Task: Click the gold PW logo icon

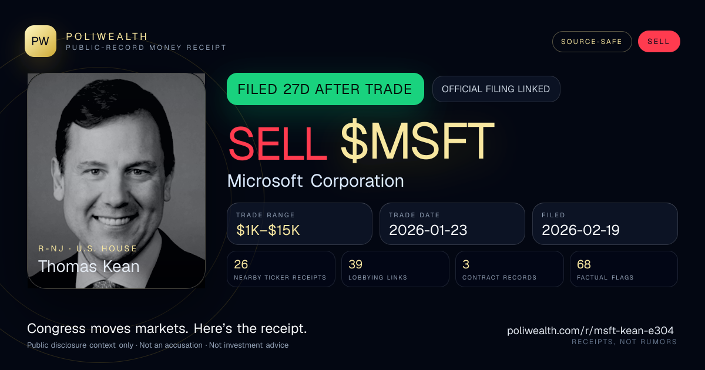Action: pyautogui.click(x=41, y=41)
